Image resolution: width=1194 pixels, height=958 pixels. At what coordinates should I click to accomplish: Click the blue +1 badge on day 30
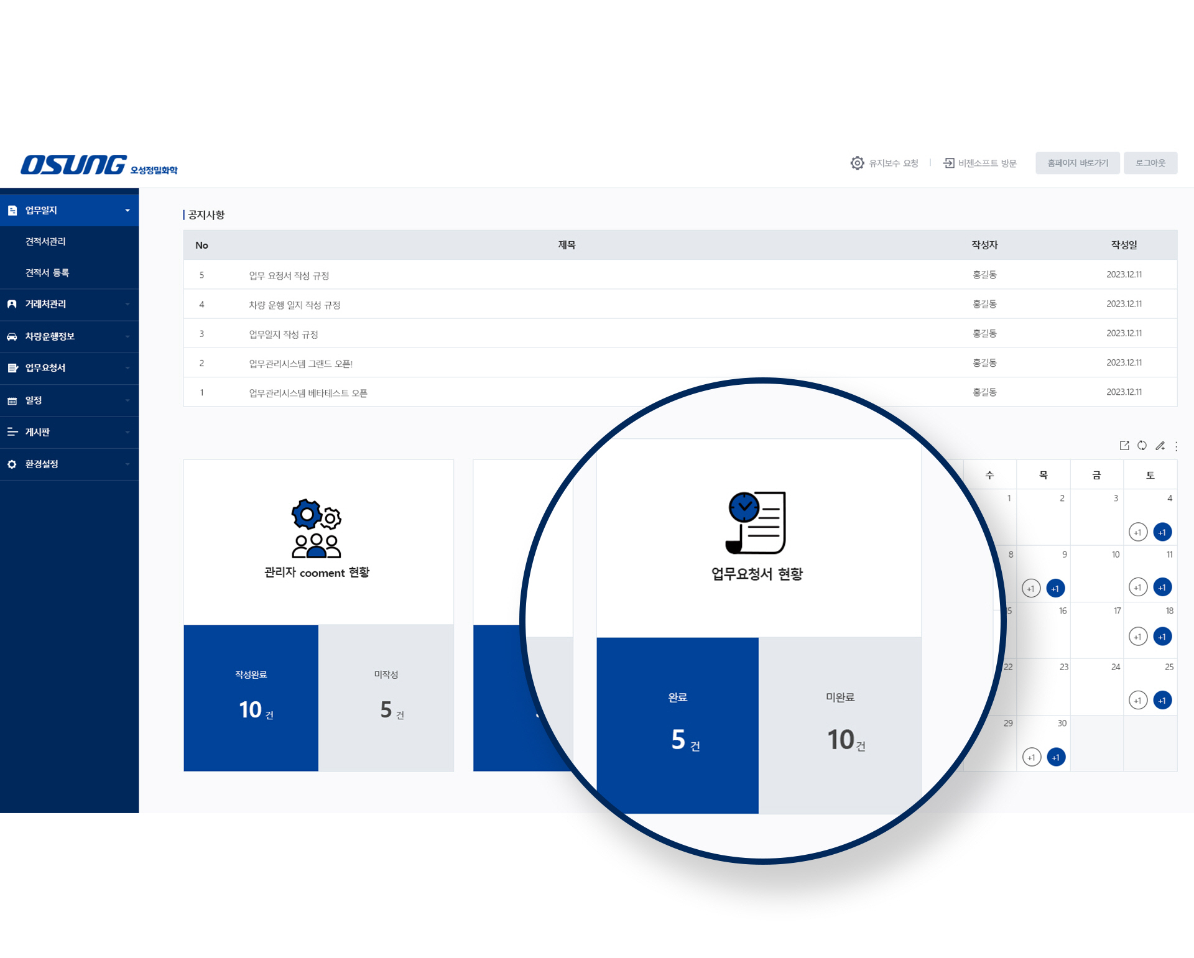pyautogui.click(x=1056, y=757)
